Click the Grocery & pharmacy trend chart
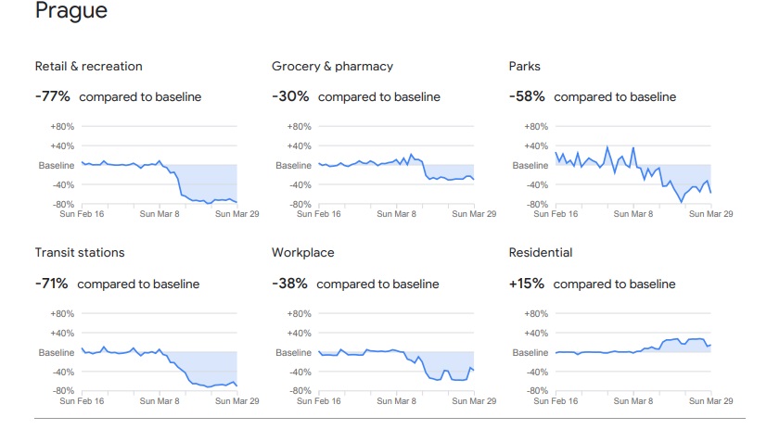Image resolution: width=767 pixels, height=442 pixels. [x=396, y=165]
